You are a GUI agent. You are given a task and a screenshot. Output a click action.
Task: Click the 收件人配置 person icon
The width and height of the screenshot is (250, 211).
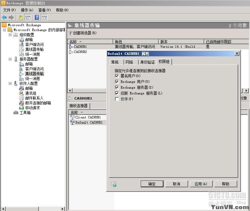click(x=15, y=83)
